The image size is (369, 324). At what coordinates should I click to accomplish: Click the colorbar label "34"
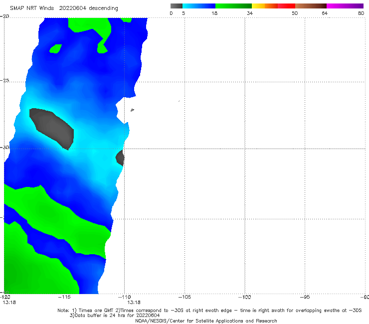[250, 13]
